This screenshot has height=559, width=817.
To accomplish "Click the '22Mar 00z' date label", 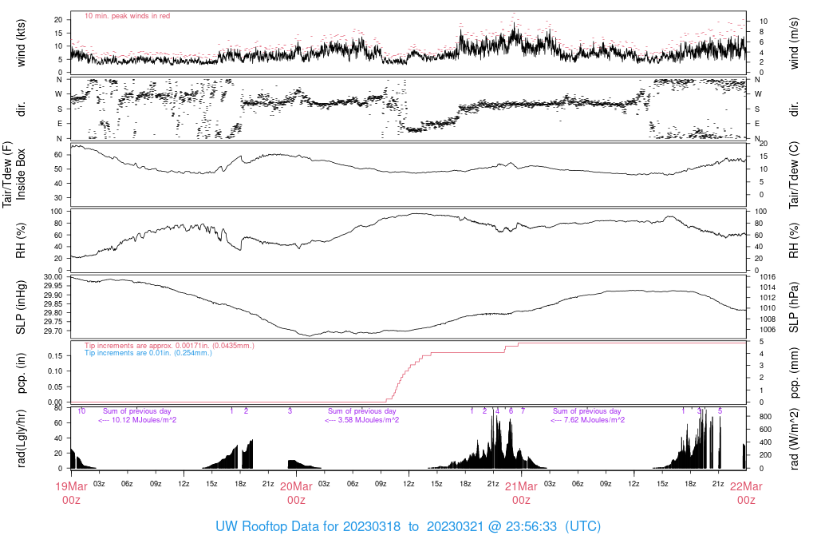I will [746, 493].
